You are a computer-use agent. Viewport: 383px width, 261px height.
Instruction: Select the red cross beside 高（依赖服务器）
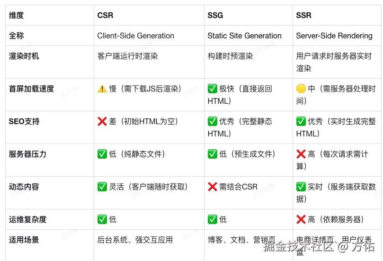[301, 219]
